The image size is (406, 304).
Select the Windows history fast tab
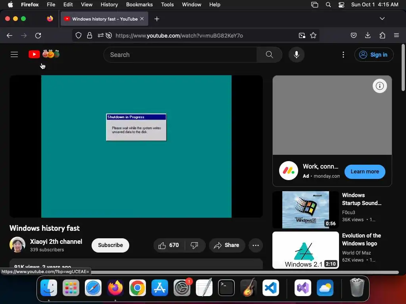104,19
